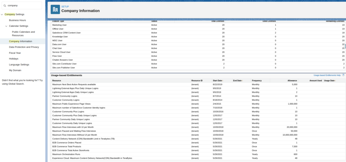Click into the Quick Find search box
Image resolution: width=346 pixels, height=162 pixels.
click(24, 5)
